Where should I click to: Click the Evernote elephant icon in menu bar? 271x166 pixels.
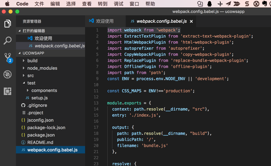(265, 3)
